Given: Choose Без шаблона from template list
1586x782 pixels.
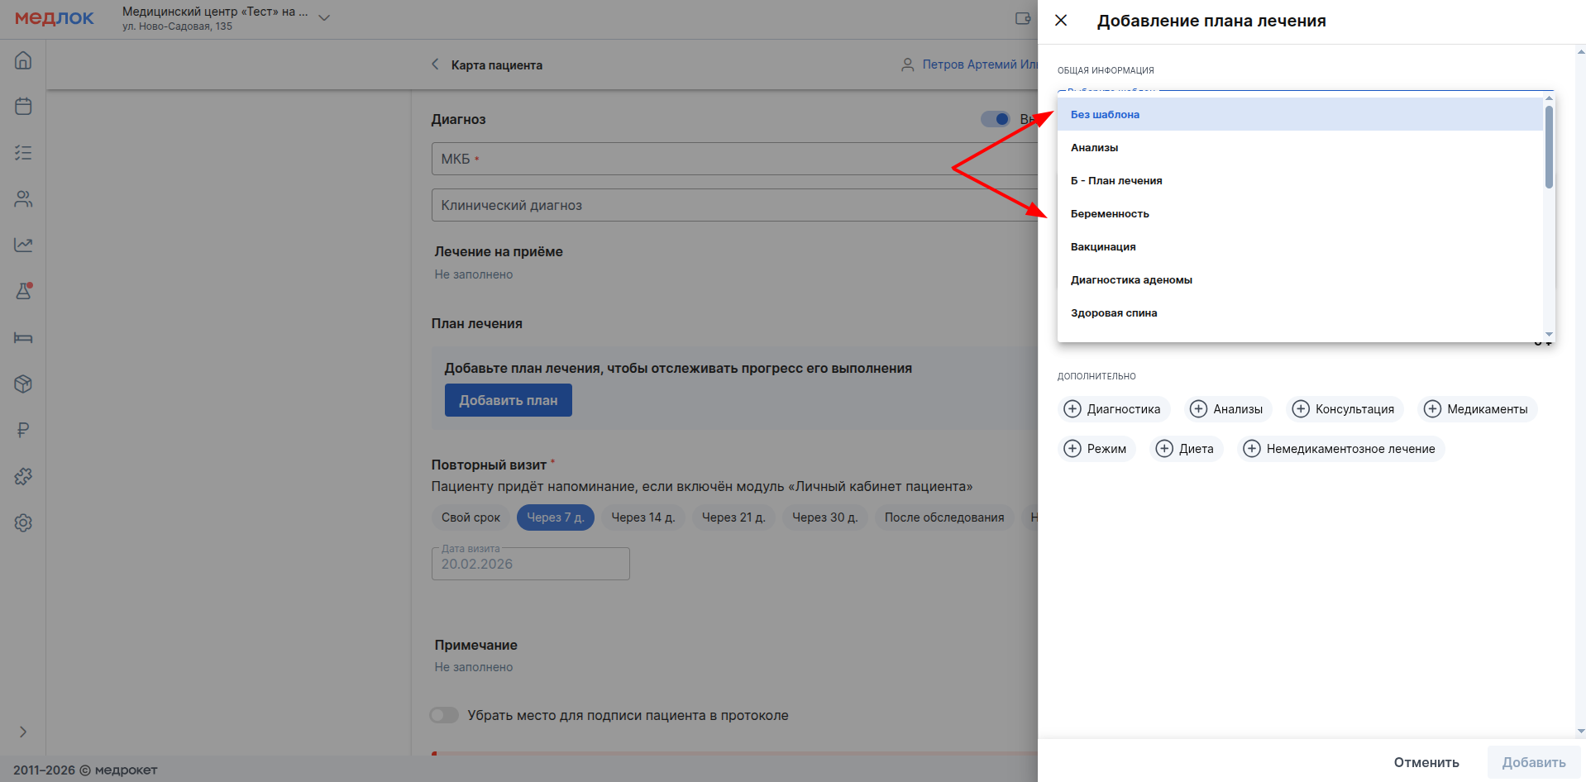Looking at the screenshot, I should click(x=1105, y=115).
